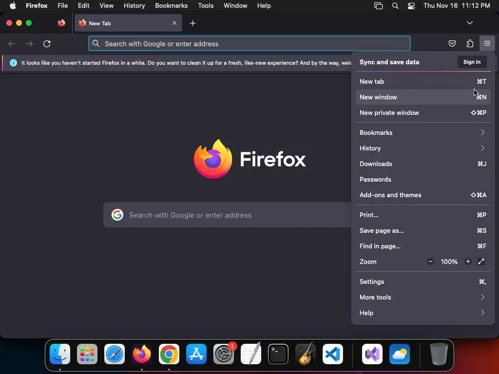
Task: Increase zoom with the plus button
Action: click(x=468, y=262)
